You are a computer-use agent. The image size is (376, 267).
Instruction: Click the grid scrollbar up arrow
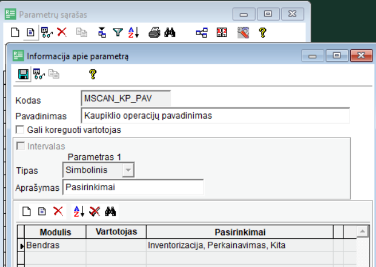click(x=362, y=231)
